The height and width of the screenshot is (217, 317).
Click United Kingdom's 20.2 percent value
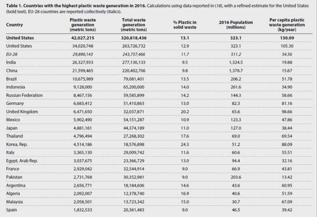click(185, 112)
